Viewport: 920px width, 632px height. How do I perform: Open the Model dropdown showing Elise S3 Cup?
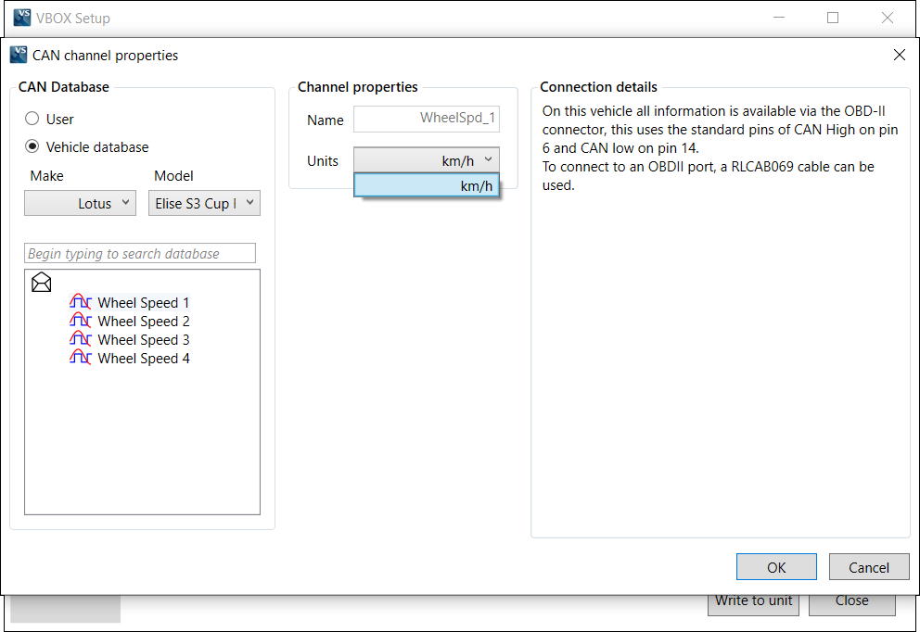(204, 203)
